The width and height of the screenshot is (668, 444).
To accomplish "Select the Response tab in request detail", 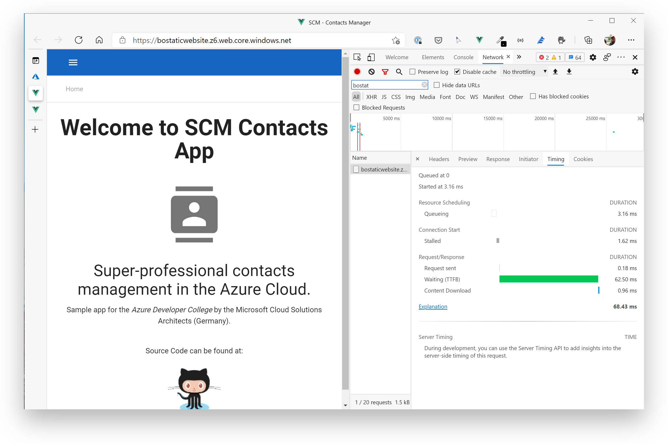I will tap(497, 159).
